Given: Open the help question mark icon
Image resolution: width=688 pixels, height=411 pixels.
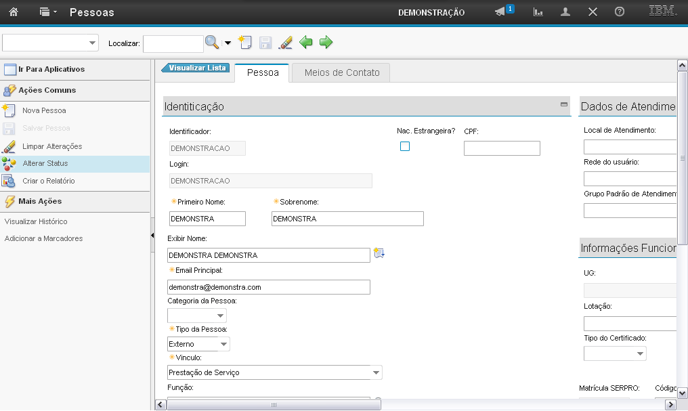Looking at the screenshot, I should 619,12.
